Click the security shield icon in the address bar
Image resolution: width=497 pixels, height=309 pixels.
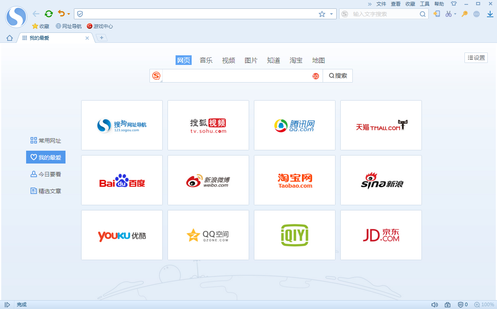(x=80, y=14)
